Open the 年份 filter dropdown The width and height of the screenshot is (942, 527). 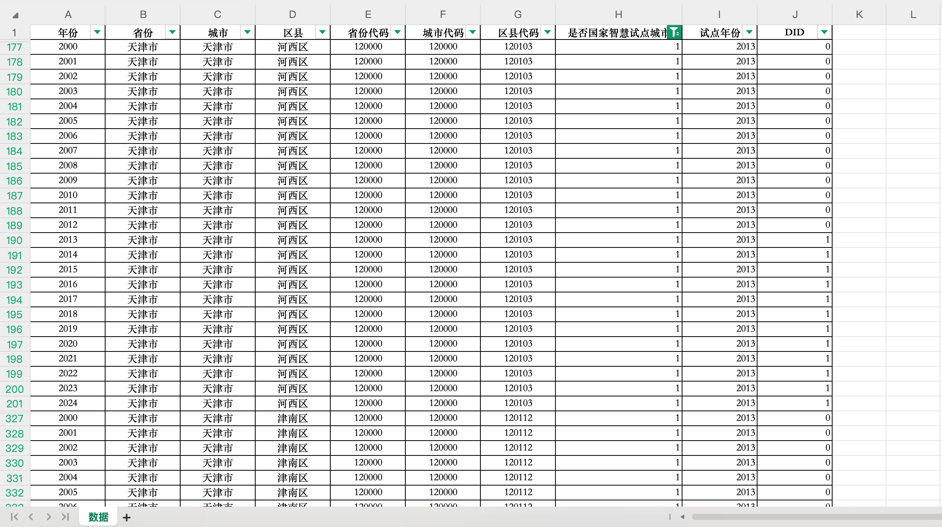tap(97, 32)
